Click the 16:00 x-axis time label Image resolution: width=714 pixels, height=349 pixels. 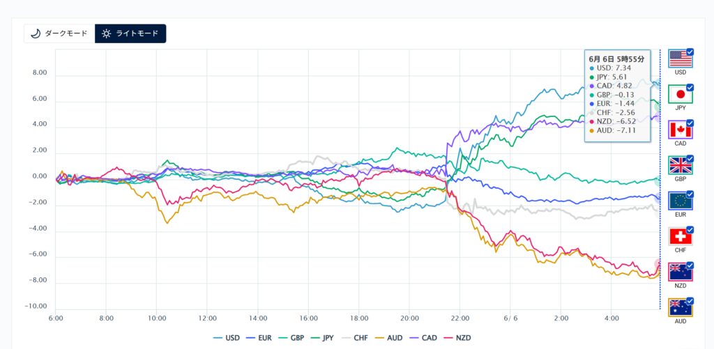coord(307,318)
